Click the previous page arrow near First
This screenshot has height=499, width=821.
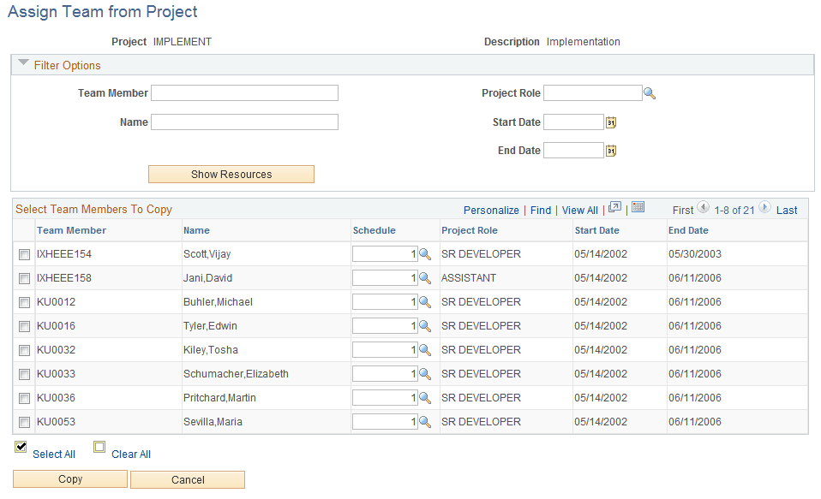704,206
